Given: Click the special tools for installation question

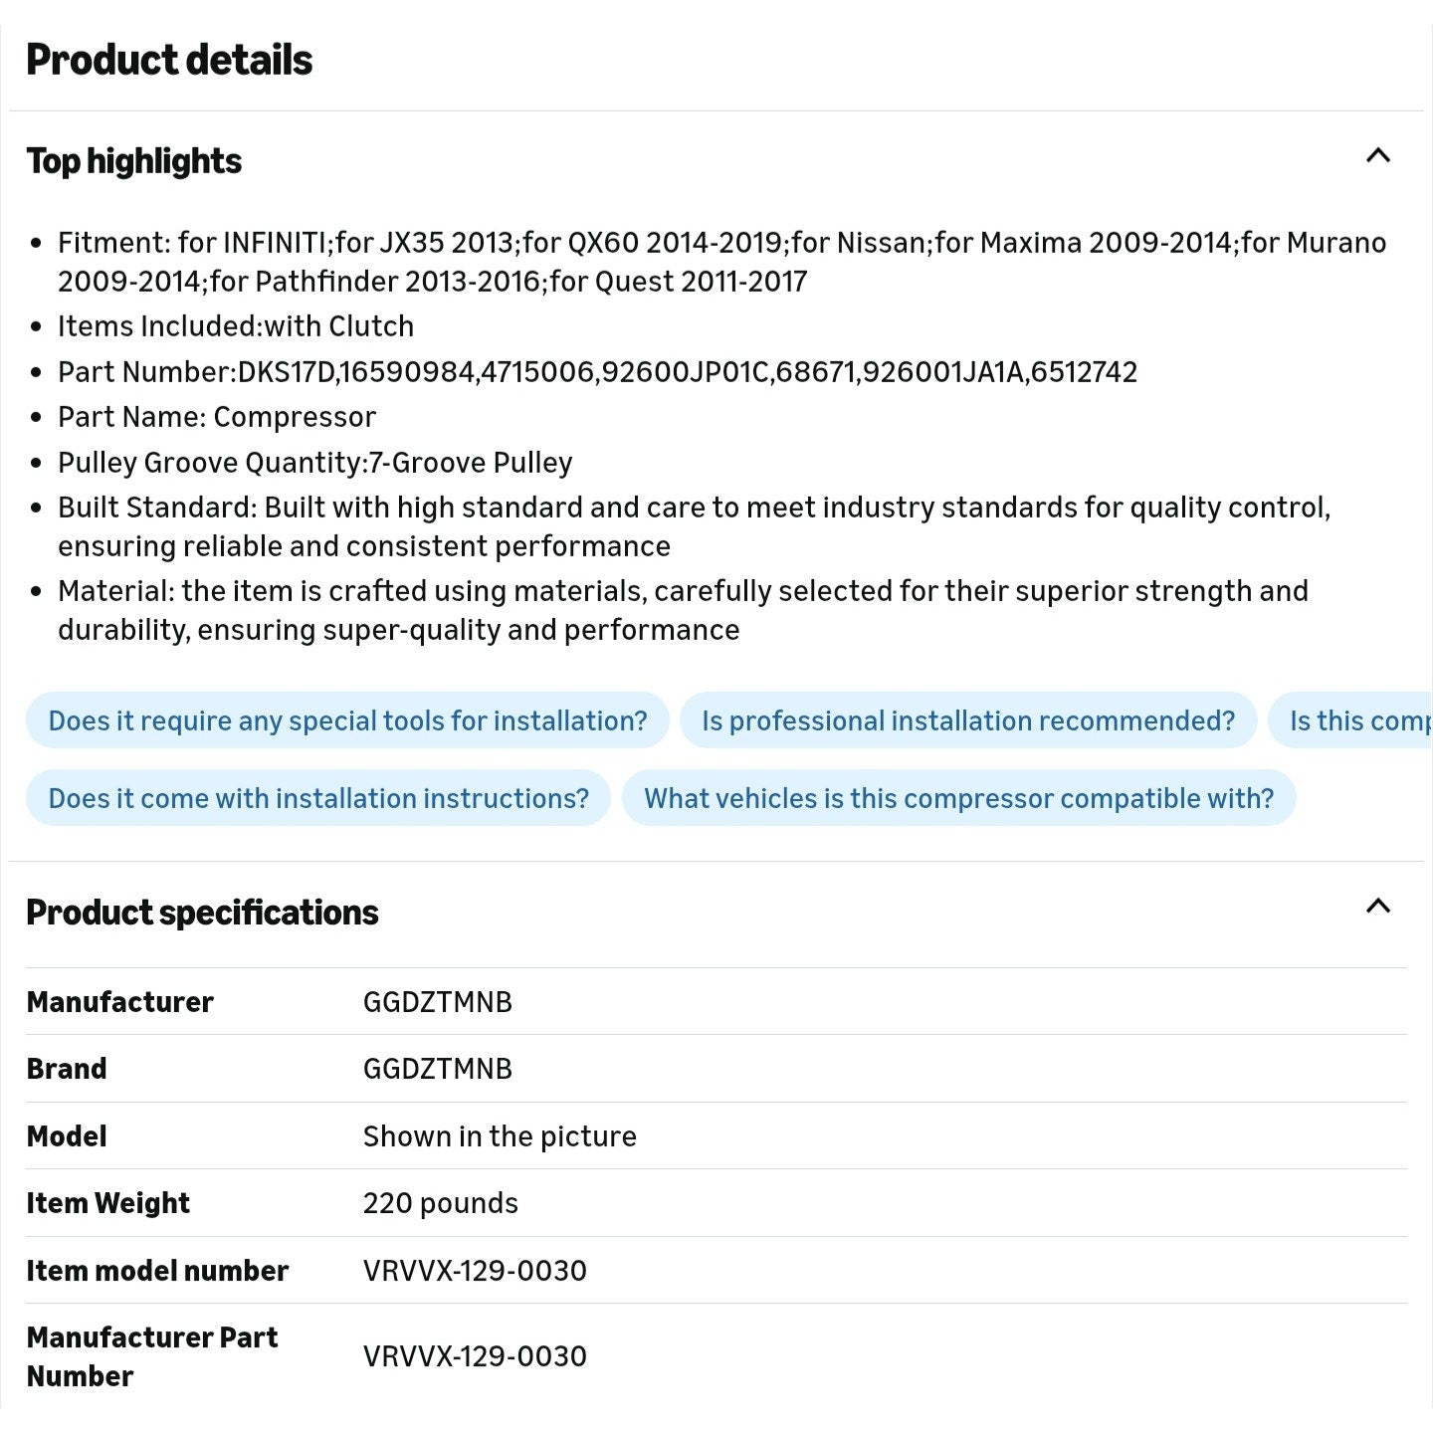Looking at the screenshot, I should point(347,720).
